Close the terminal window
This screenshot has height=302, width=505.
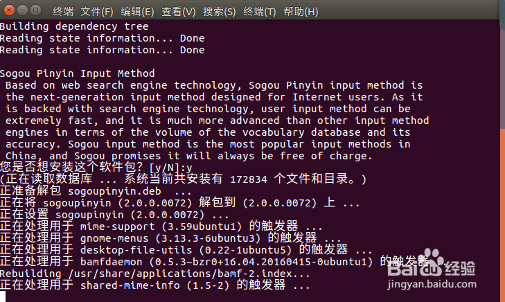point(9,12)
